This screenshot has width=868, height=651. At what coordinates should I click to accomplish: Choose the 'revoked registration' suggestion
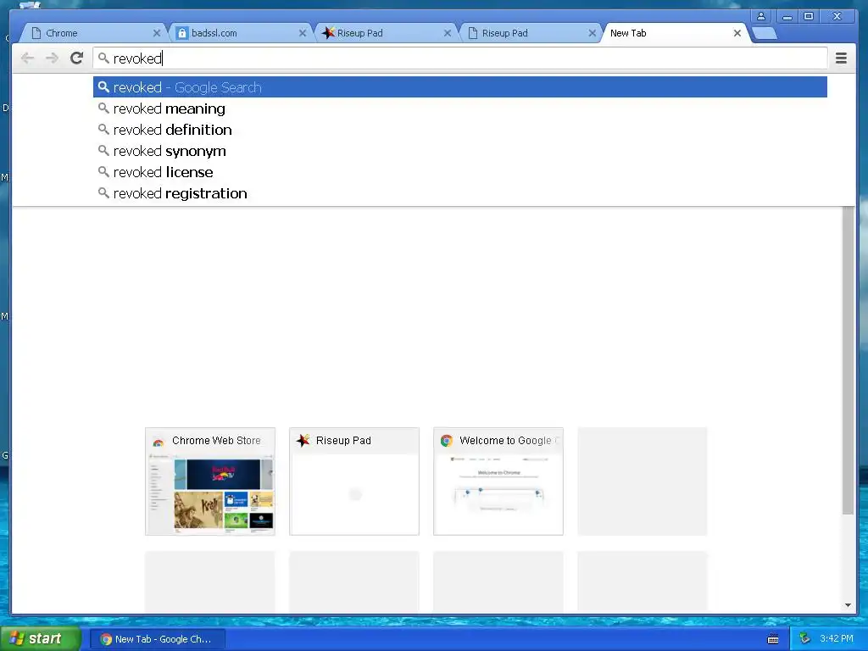click(460, 193)
